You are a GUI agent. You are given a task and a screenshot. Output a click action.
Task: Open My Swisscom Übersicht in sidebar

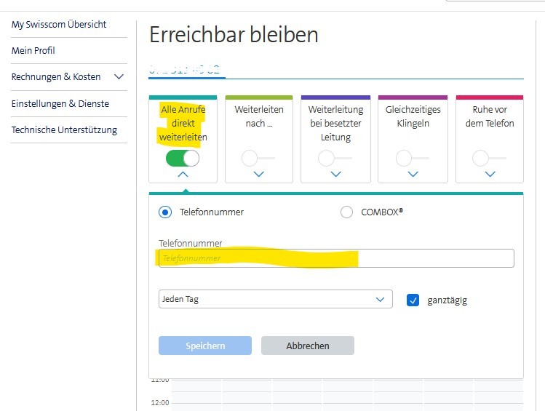coord(59,24)
